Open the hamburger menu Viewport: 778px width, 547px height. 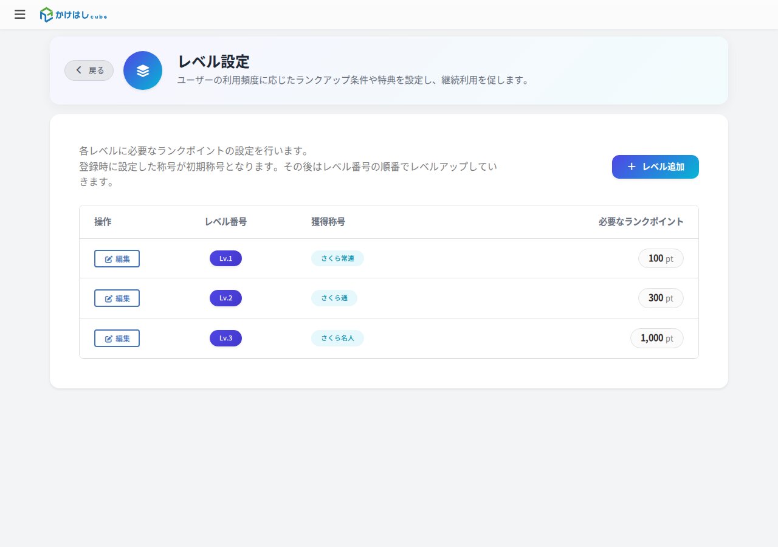coord(20,15)
